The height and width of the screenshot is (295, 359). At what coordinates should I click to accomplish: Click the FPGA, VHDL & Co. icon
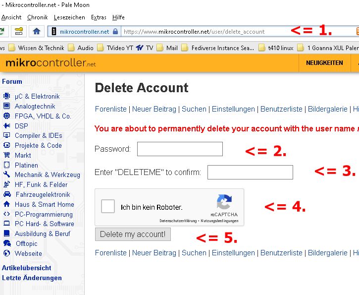[x=7, y=116]
